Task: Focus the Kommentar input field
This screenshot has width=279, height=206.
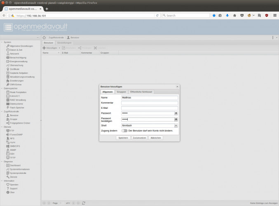Action: point(150,103)
